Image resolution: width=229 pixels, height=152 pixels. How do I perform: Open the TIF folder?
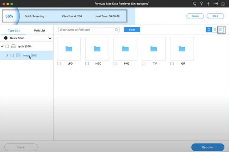154,49
